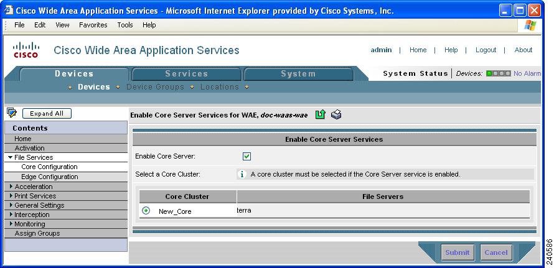Click the terra file server cell
Image resolution: width=554 pixels, height=268 pixels.
(x=244, y=210)
